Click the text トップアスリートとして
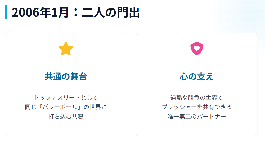265x142 pixels. 66,97
